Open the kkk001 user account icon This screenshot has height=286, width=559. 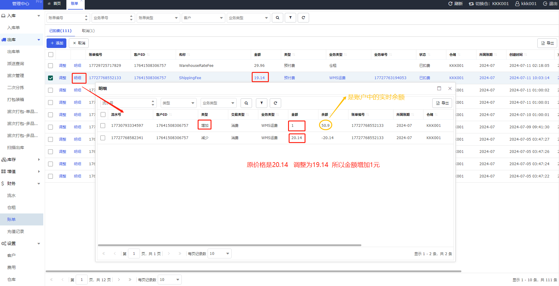point(518,4)
